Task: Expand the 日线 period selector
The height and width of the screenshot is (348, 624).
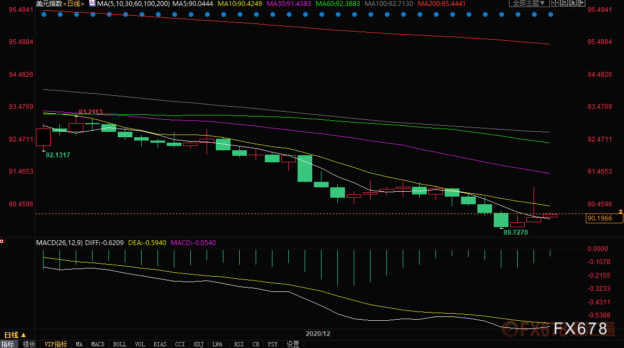Action: [14, 334]
